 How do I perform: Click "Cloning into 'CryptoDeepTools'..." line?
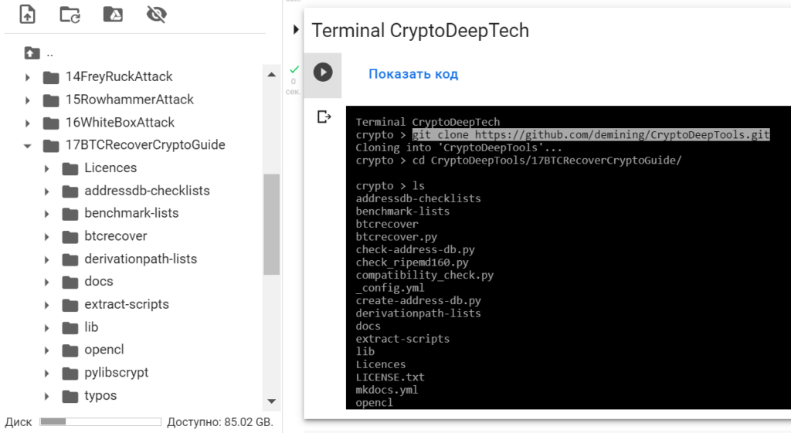pos(459,147)
